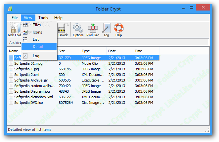Sort by the Name column header

pos(14,51)
